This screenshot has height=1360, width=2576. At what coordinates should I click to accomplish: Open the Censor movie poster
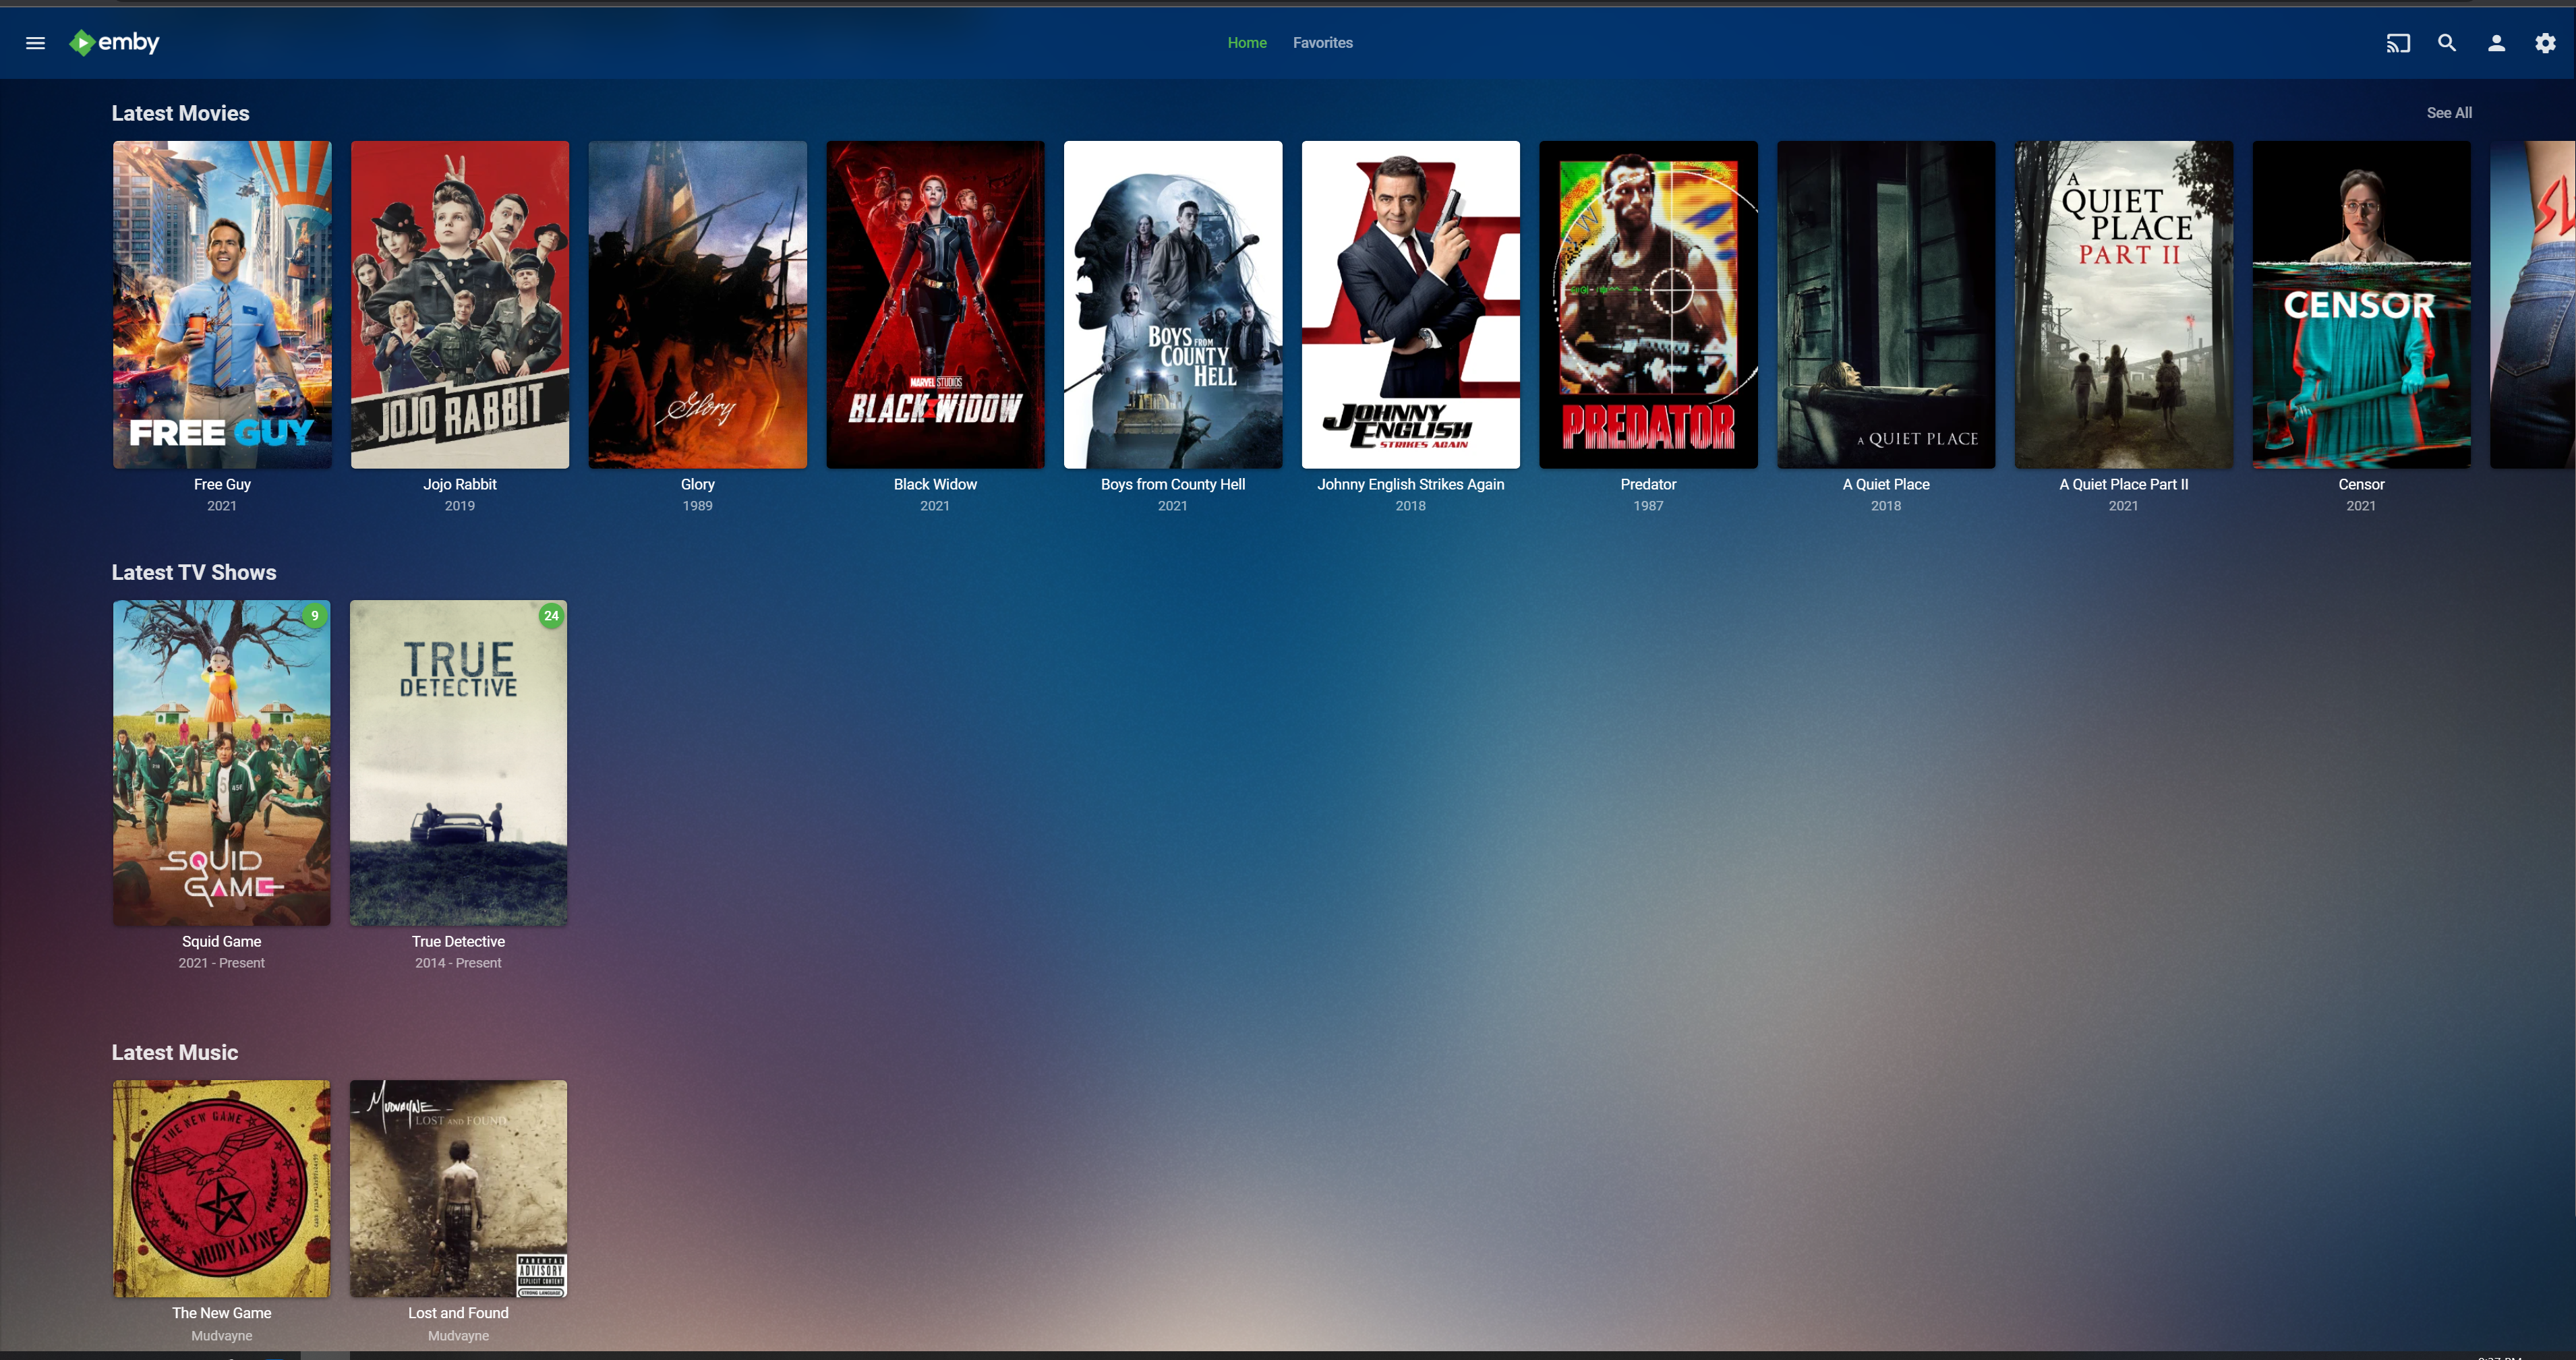pyautogui.click(x=2361, y=304)
